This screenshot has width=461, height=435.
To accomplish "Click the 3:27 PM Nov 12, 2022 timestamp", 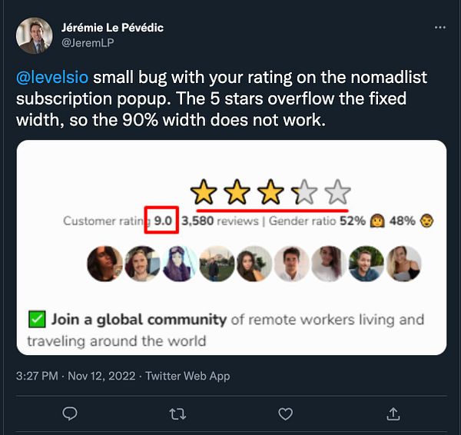I will tap(76, 376).
